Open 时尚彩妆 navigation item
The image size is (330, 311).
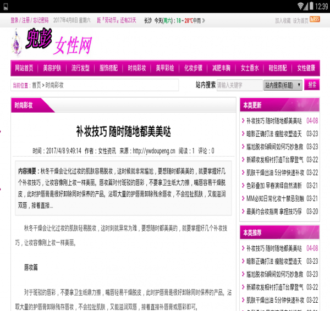click(137, 68)
